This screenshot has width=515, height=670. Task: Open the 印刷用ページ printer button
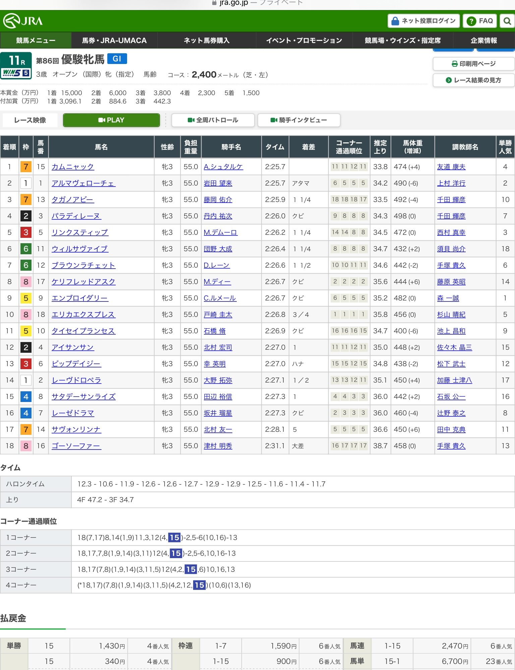(x=473, y=64)
